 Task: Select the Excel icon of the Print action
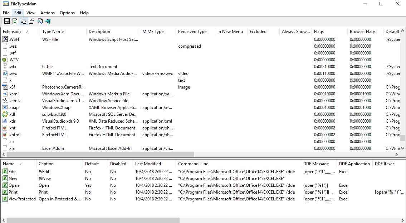pos(5,192)
